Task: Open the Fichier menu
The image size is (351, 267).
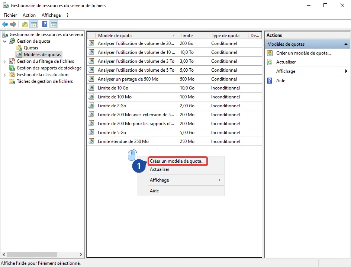Action: coord(10,15)
